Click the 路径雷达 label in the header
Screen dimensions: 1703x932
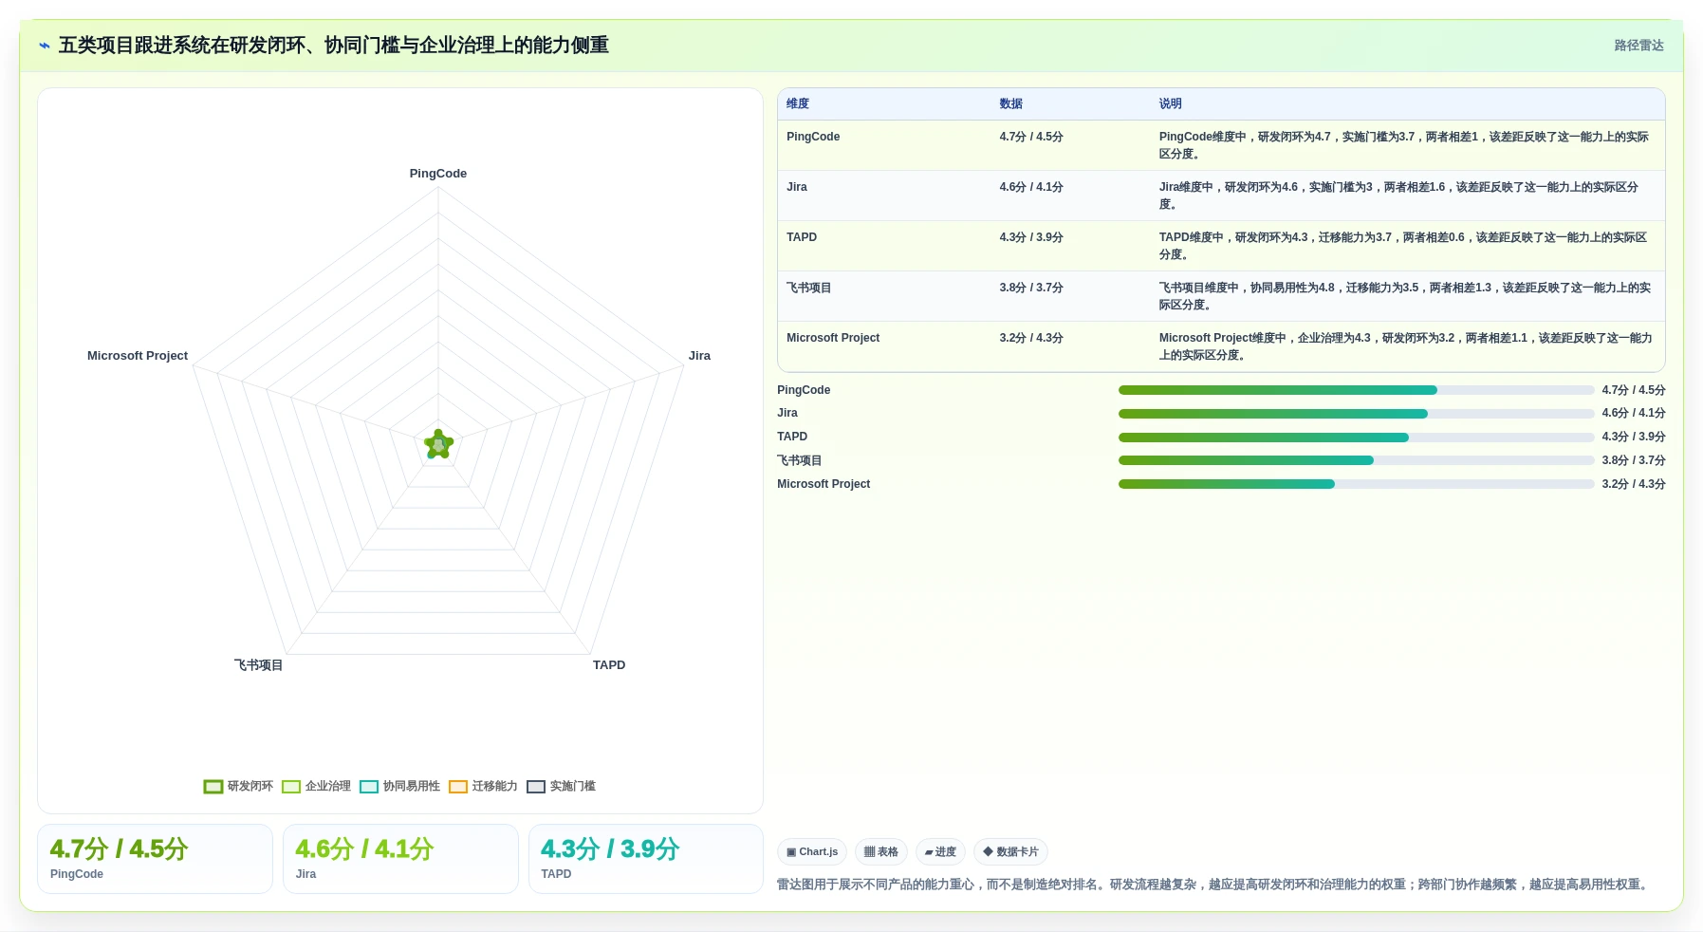point(1638,46)
